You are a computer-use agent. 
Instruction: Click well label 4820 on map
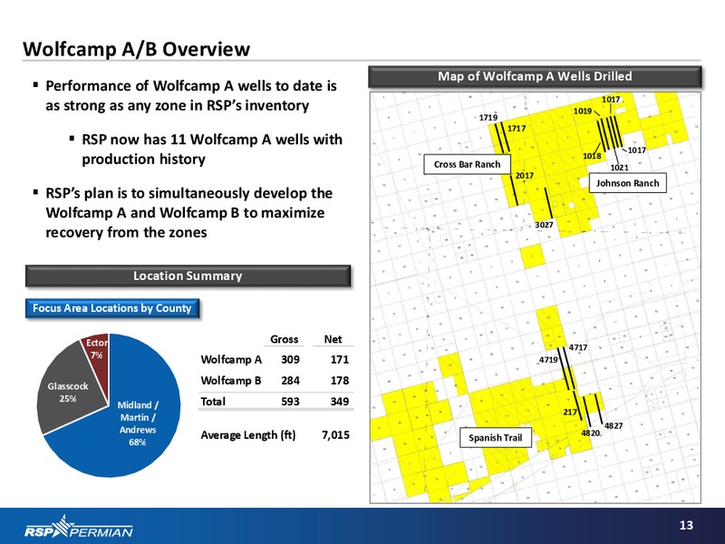(x=591, y=433)
